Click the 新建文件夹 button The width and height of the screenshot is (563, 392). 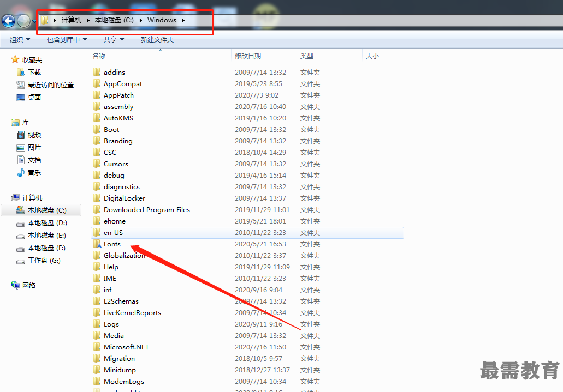157,39
